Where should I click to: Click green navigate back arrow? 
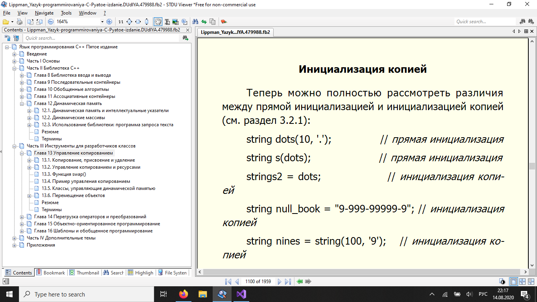(x=300, y=282)
